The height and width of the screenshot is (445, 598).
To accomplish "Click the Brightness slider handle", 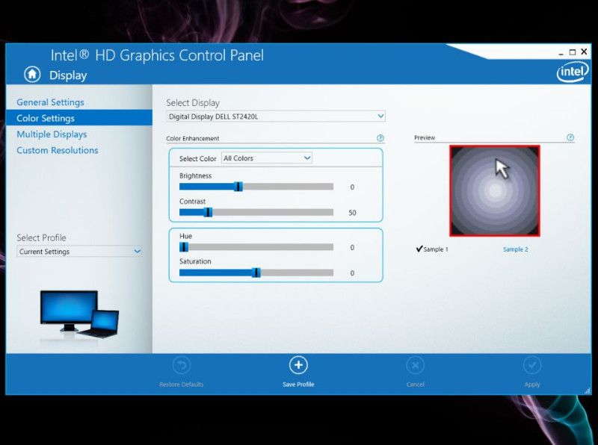I will pos(238,187).
